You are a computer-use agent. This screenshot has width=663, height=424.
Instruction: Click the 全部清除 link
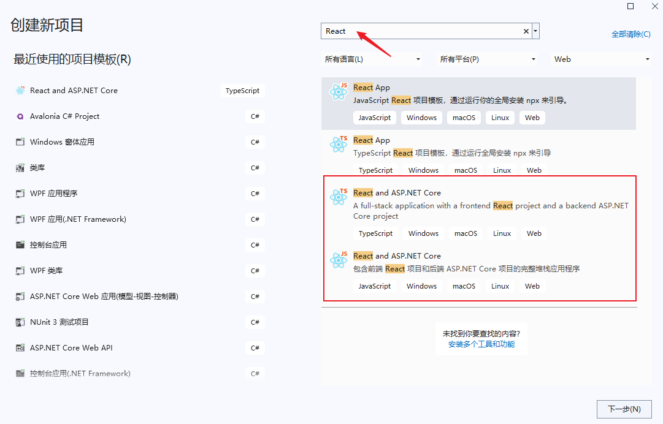(x=630, y=34)
